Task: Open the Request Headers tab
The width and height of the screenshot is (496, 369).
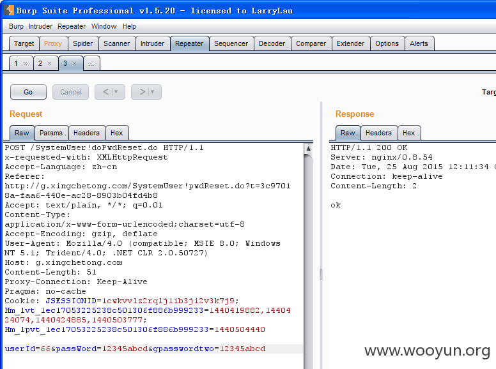Action: click(86, 133)
